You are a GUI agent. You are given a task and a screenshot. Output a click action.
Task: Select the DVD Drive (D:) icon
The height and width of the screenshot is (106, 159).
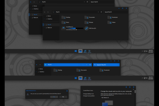coord(86,28)
